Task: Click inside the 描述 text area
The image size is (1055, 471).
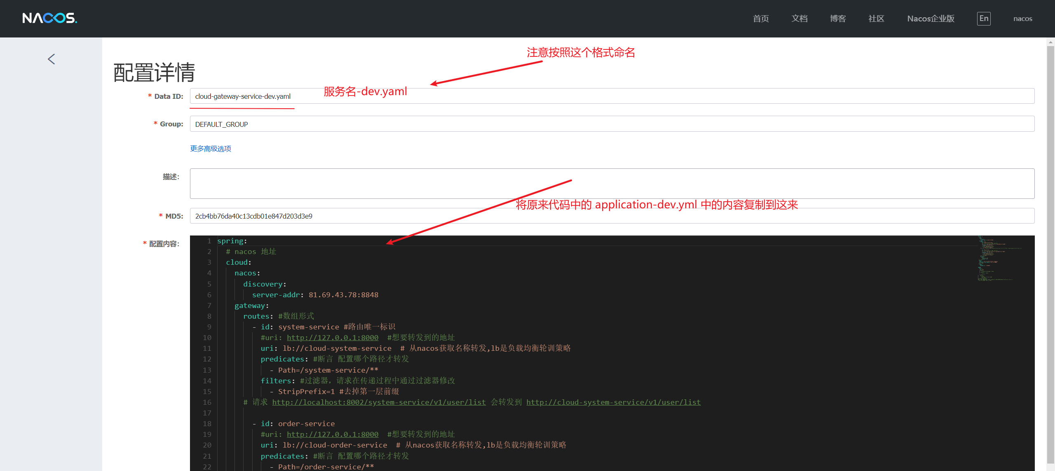Action: 612,184
